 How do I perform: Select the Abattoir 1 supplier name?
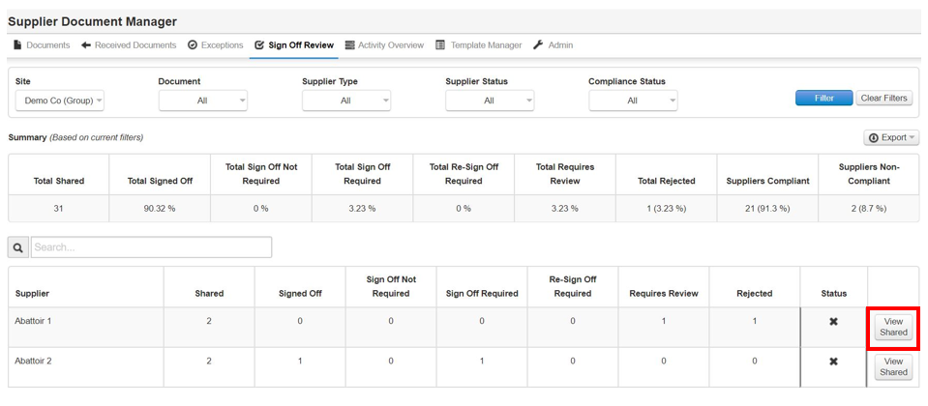pyautogui.click(x=33, y=321)
